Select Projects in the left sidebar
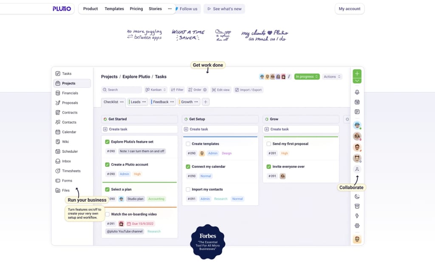435x262 pixels. pyautogui.click(x=72, y=84)
